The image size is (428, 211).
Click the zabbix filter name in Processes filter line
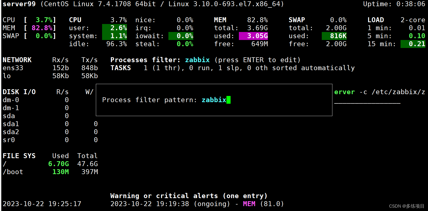[x=197, y=60]
